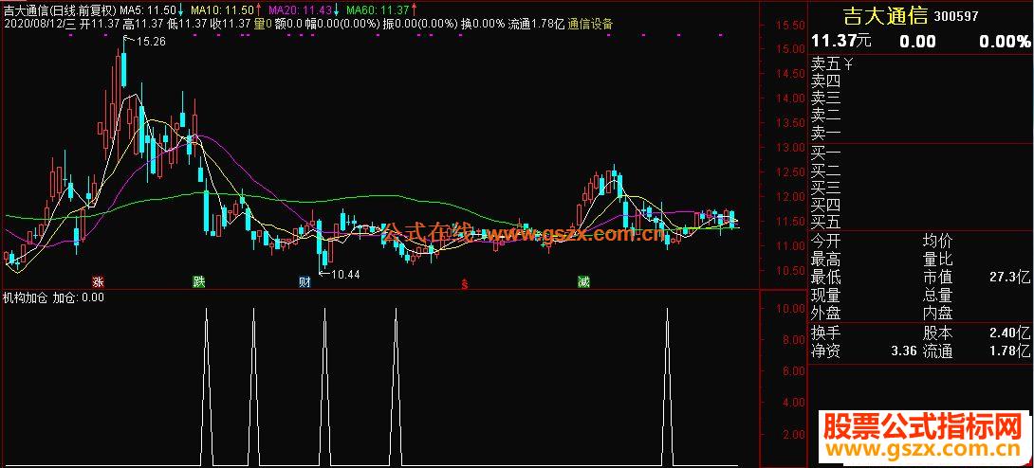Select the 买二 order row
Viewport: 1034px width, 468px height.
[920, 171]
